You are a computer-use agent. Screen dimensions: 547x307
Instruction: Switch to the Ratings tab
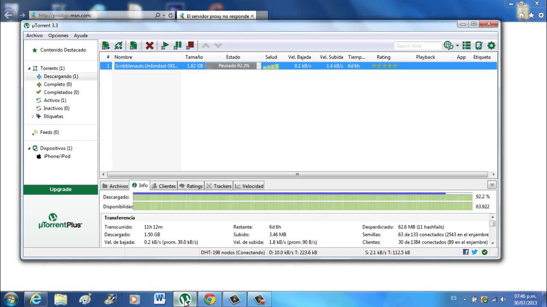click(x=191, y=186)
